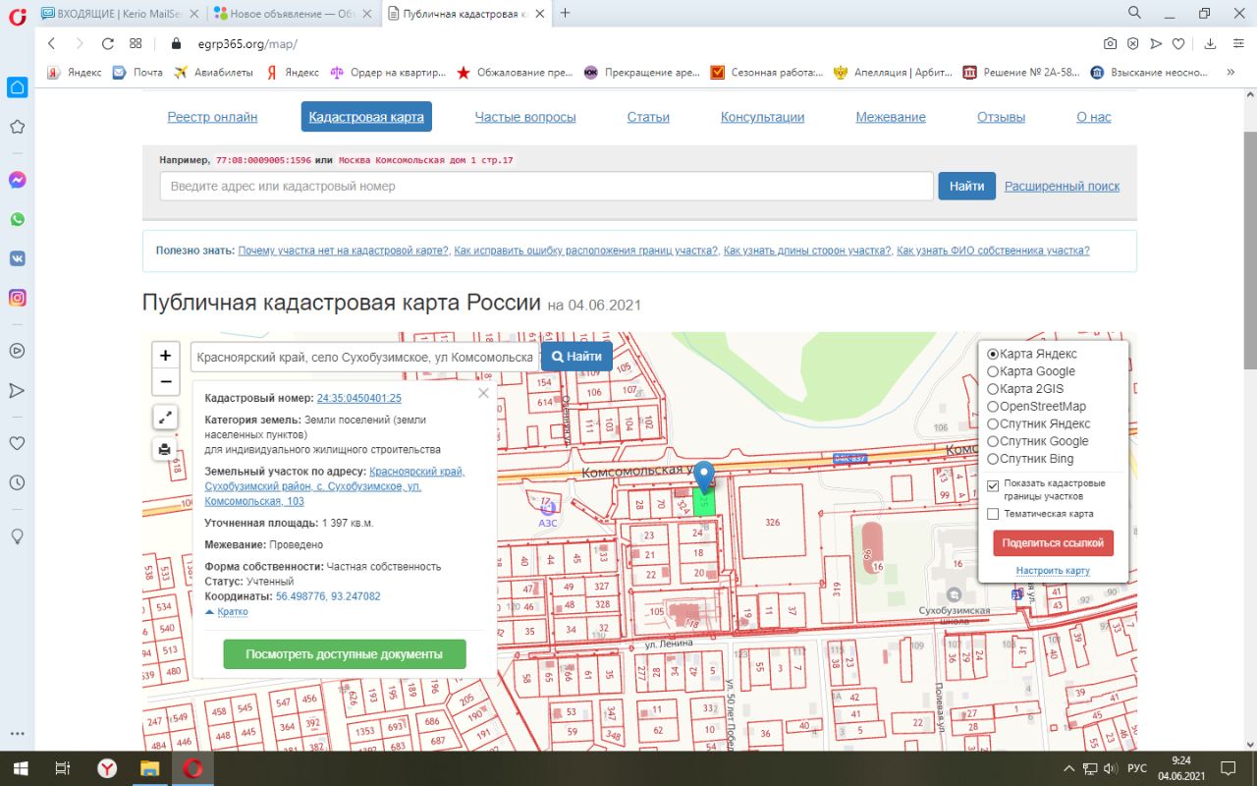This screenshot has width=1257, height=786.
Task: Open cadastral number 24:35:0450401:25 link
Action: pos(359,398)
